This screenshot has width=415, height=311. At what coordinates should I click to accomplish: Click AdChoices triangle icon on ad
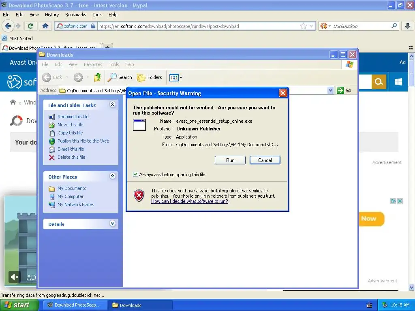pyautogui.click(x=393, y=201)
